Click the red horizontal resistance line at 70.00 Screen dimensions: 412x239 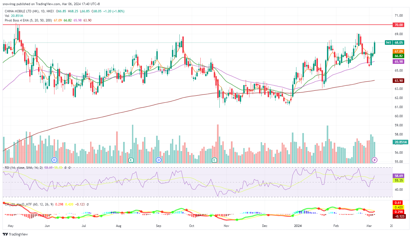pos(197,25)
